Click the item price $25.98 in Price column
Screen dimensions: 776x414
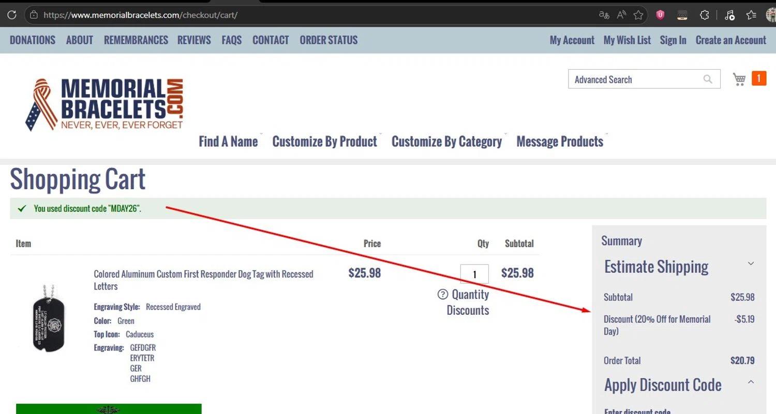365,273
